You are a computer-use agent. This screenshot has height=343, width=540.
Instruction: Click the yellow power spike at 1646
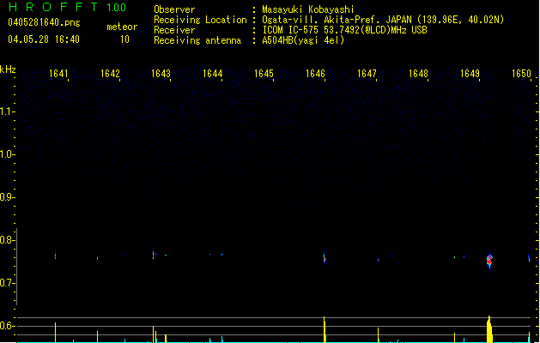click(x=324, y=329)
